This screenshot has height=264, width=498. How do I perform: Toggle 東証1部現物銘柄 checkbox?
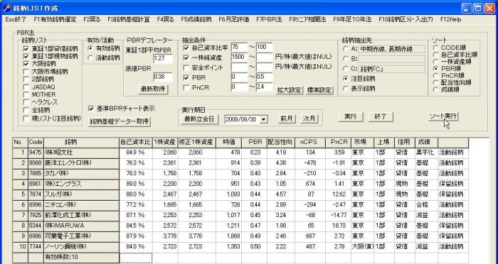tap(26, 56)
